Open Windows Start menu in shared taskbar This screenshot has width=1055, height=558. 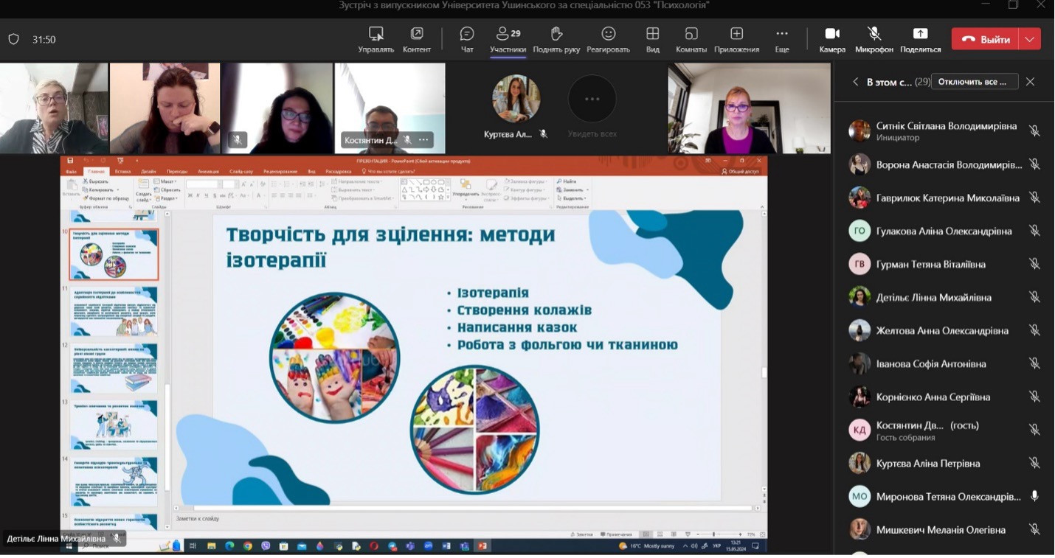click(69, 546)
